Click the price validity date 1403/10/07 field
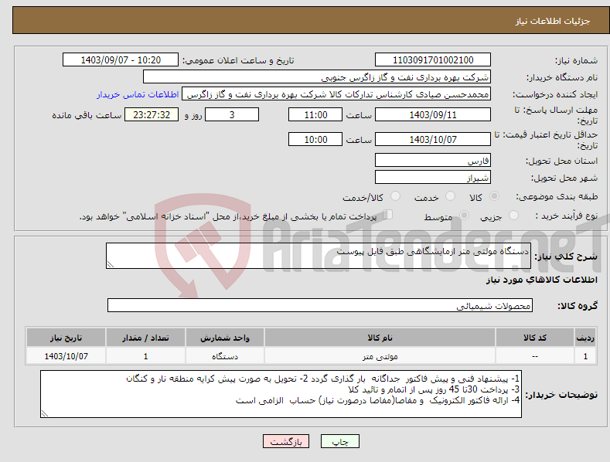 [433, 139]
